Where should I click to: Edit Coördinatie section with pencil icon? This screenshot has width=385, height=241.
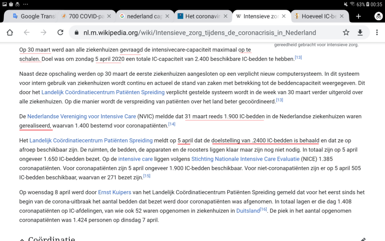(363, 239)
